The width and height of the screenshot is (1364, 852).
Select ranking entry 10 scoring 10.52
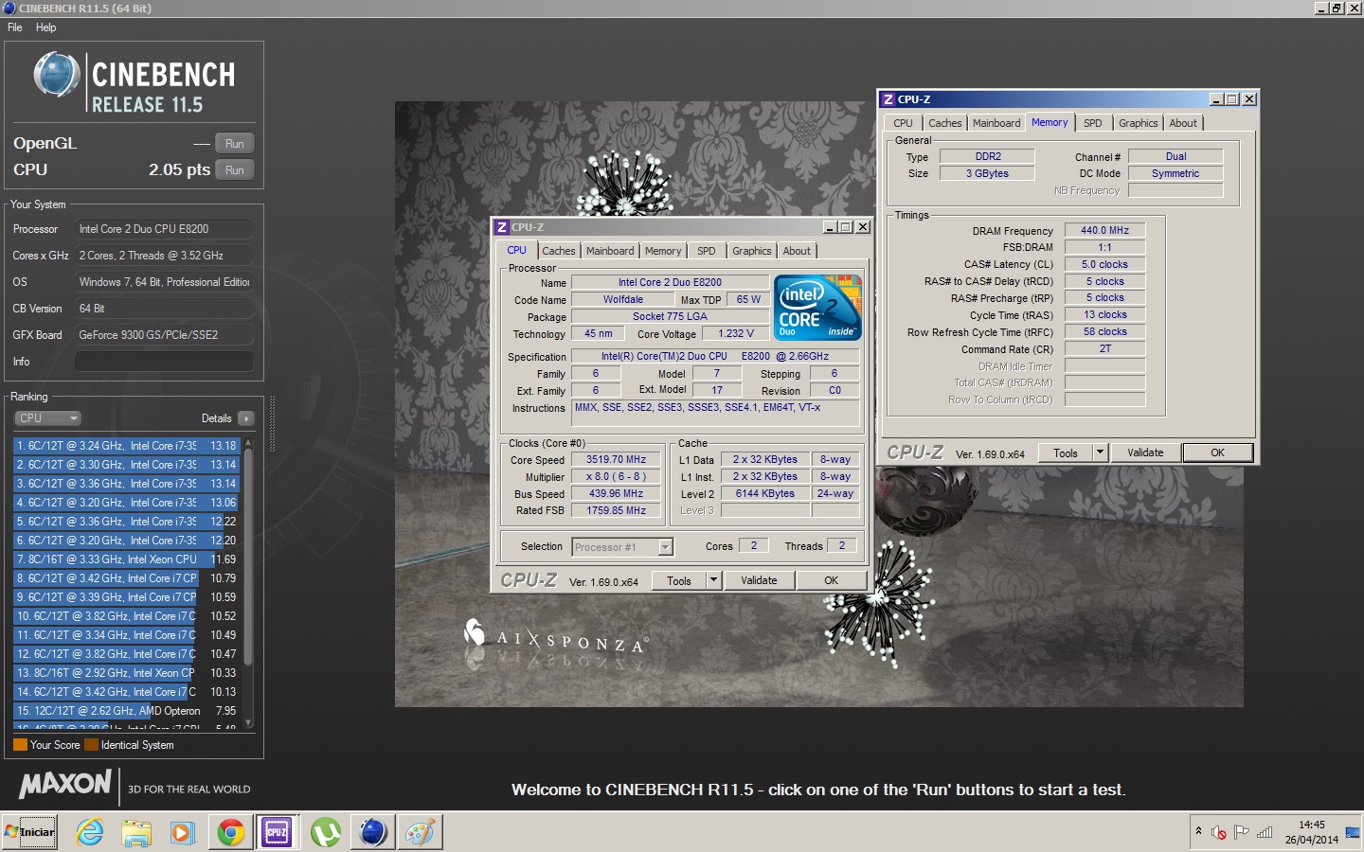[x=126, y=616]
